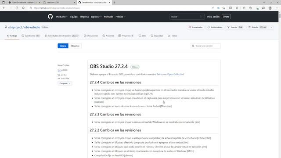
Task: Open the obs-estudio repository link
Action: [32, 27]
